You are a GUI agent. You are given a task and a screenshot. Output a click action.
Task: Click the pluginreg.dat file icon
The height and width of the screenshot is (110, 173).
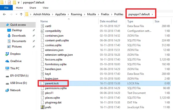tap(42, 103)
